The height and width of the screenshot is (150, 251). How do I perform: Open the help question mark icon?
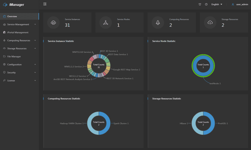pos(206,4)
